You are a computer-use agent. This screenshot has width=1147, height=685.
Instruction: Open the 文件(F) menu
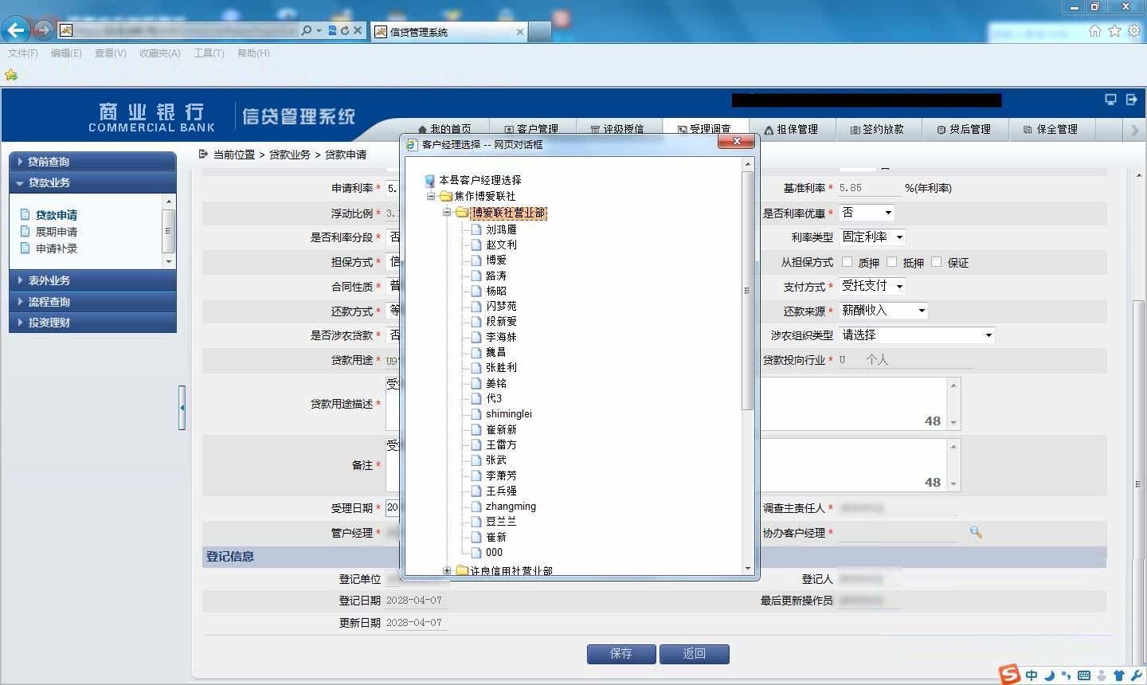[x=23, y=53]
